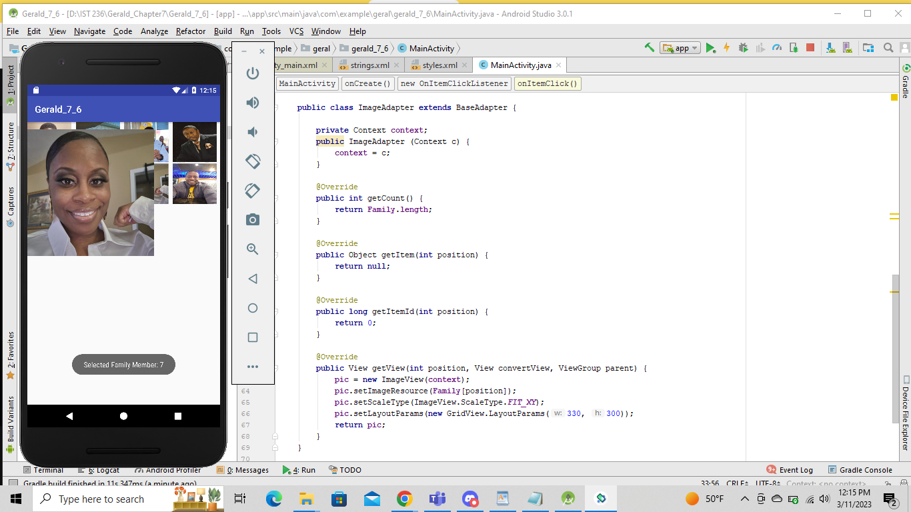Open the Navigate menu
This screenshot has height=512, width=911.
point(89,31)
